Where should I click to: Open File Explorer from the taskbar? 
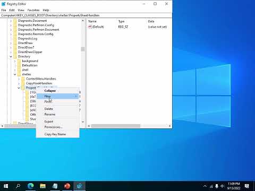tap(42, 186)
